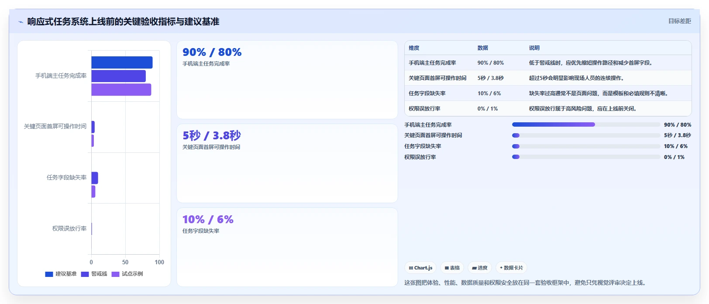Click the 任务字段缺失率 progress bar
Image resolution: width=709 pixels, height=304 pixels.
point(586,146)
